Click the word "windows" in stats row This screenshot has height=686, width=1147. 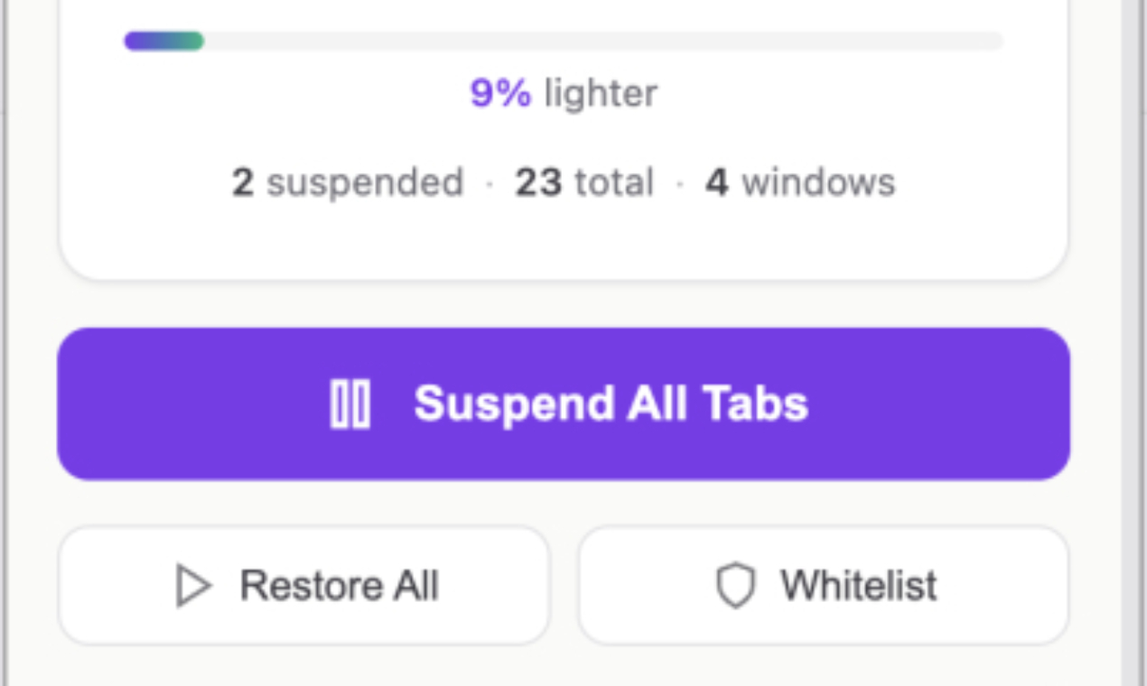tap(818, 182)
